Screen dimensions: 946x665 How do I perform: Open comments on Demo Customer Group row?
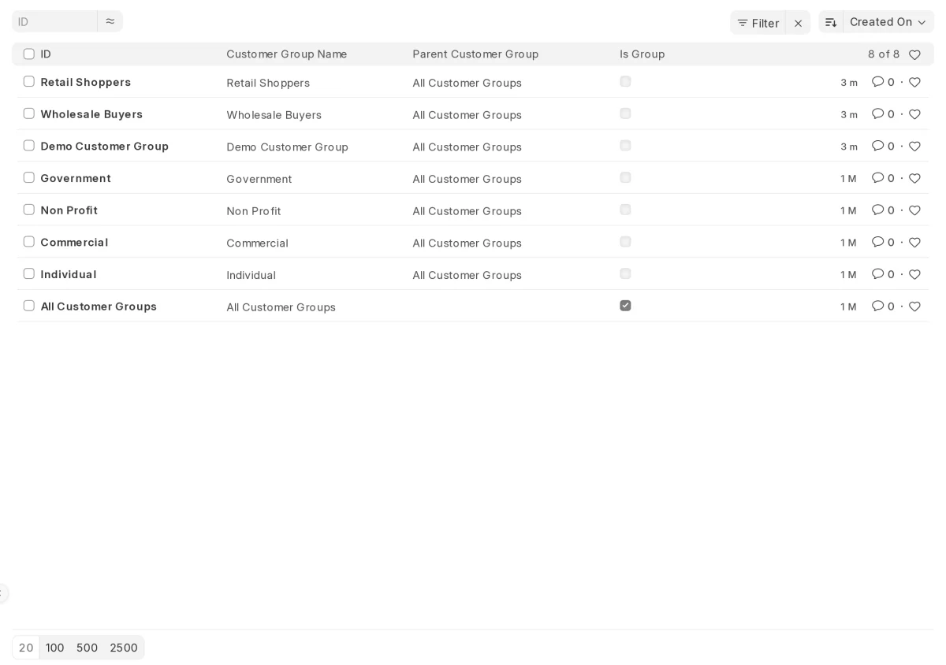[x=883, y=147]
